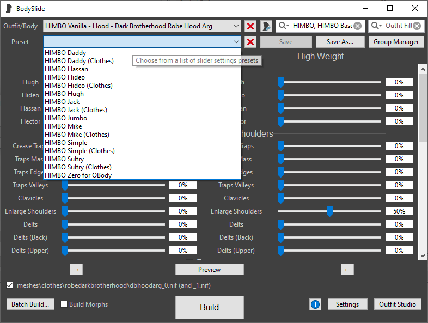Click high weight Traps Valleys slider track
Screen dimensions: 428x323
pyautogui.click(x=329, y=185)
